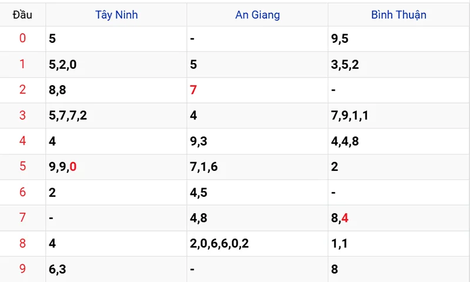Open the Bình Thuận column header link
The image size is (470, 282).
[398, 15]
